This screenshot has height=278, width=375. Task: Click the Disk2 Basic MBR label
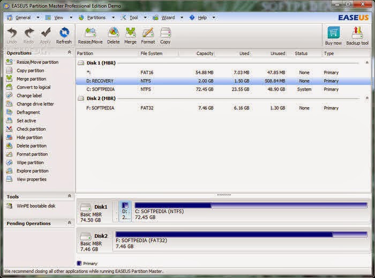point(91,243)
